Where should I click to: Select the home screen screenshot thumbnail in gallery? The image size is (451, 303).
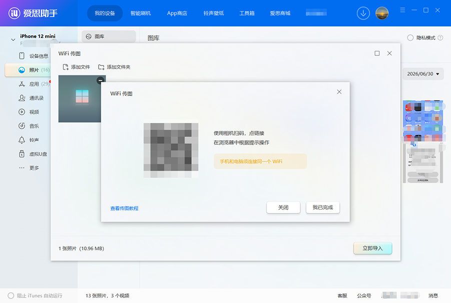pyautogui.click(x=423, y=120)
